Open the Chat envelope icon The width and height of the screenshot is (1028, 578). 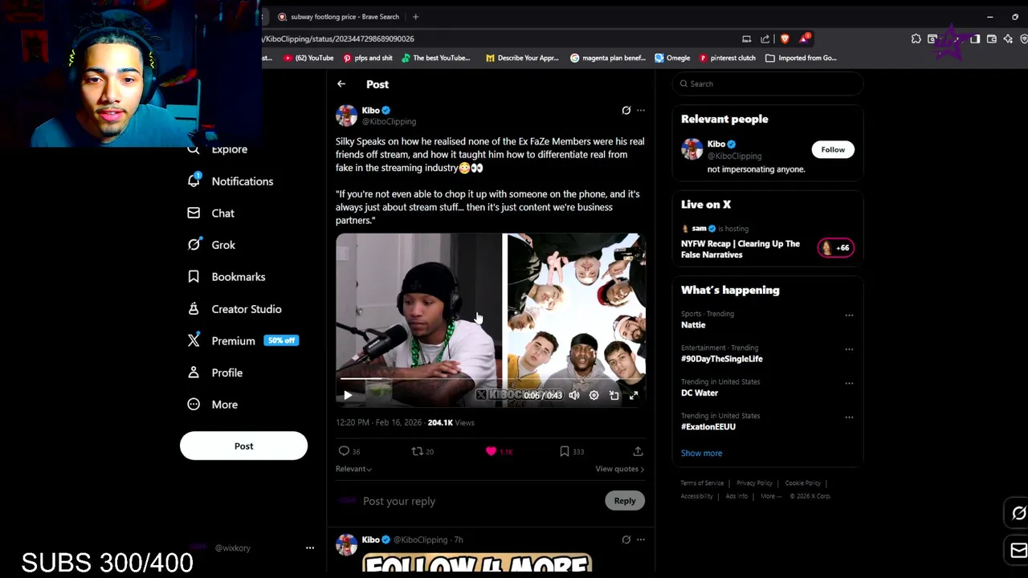coord(194,213)
